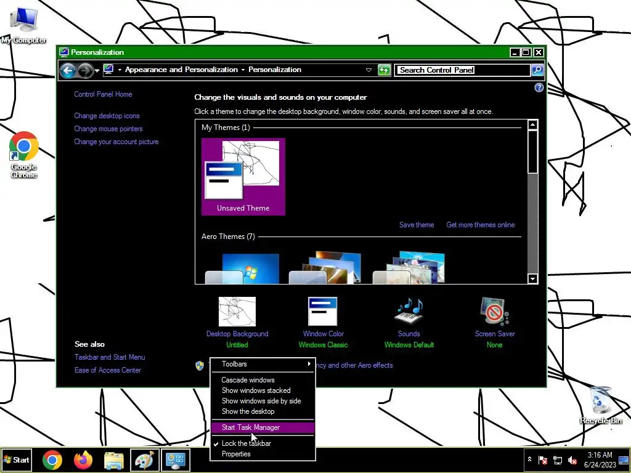Viewport: 631px width, 473px height.
Task: Expand the root breadcrumb dropdown arrow
Action: click(x=120, y=70)
